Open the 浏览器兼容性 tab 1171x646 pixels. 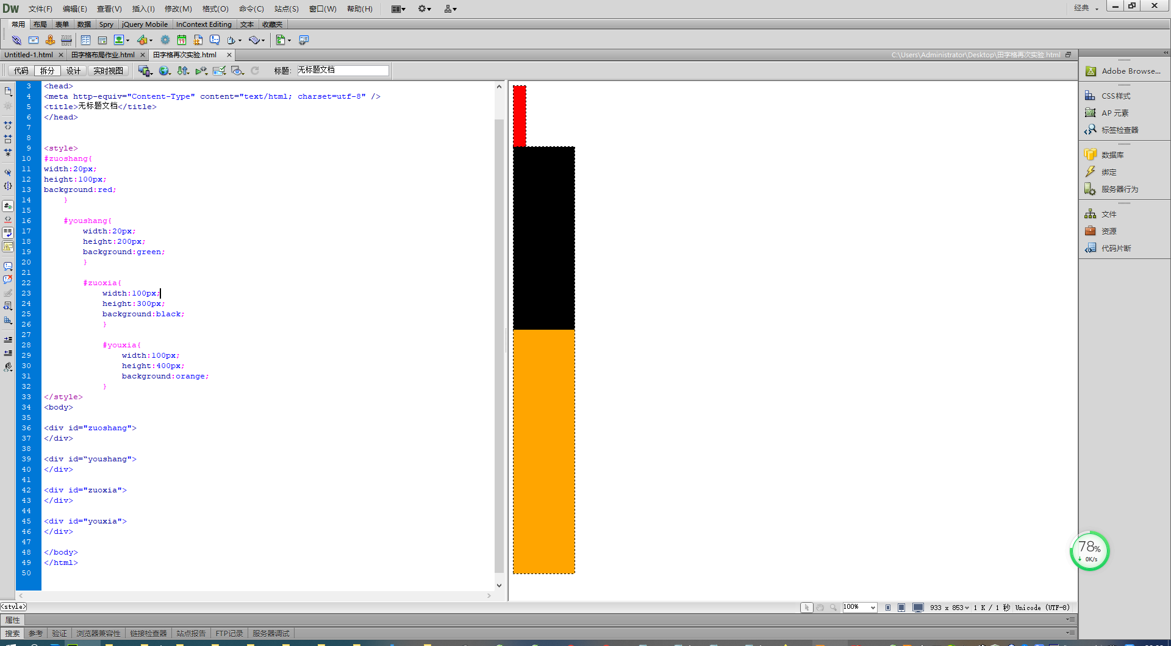(98, 633)
